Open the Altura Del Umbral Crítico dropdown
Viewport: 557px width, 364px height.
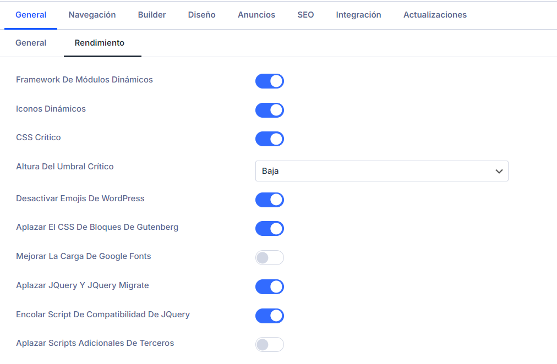click(382, 171)
